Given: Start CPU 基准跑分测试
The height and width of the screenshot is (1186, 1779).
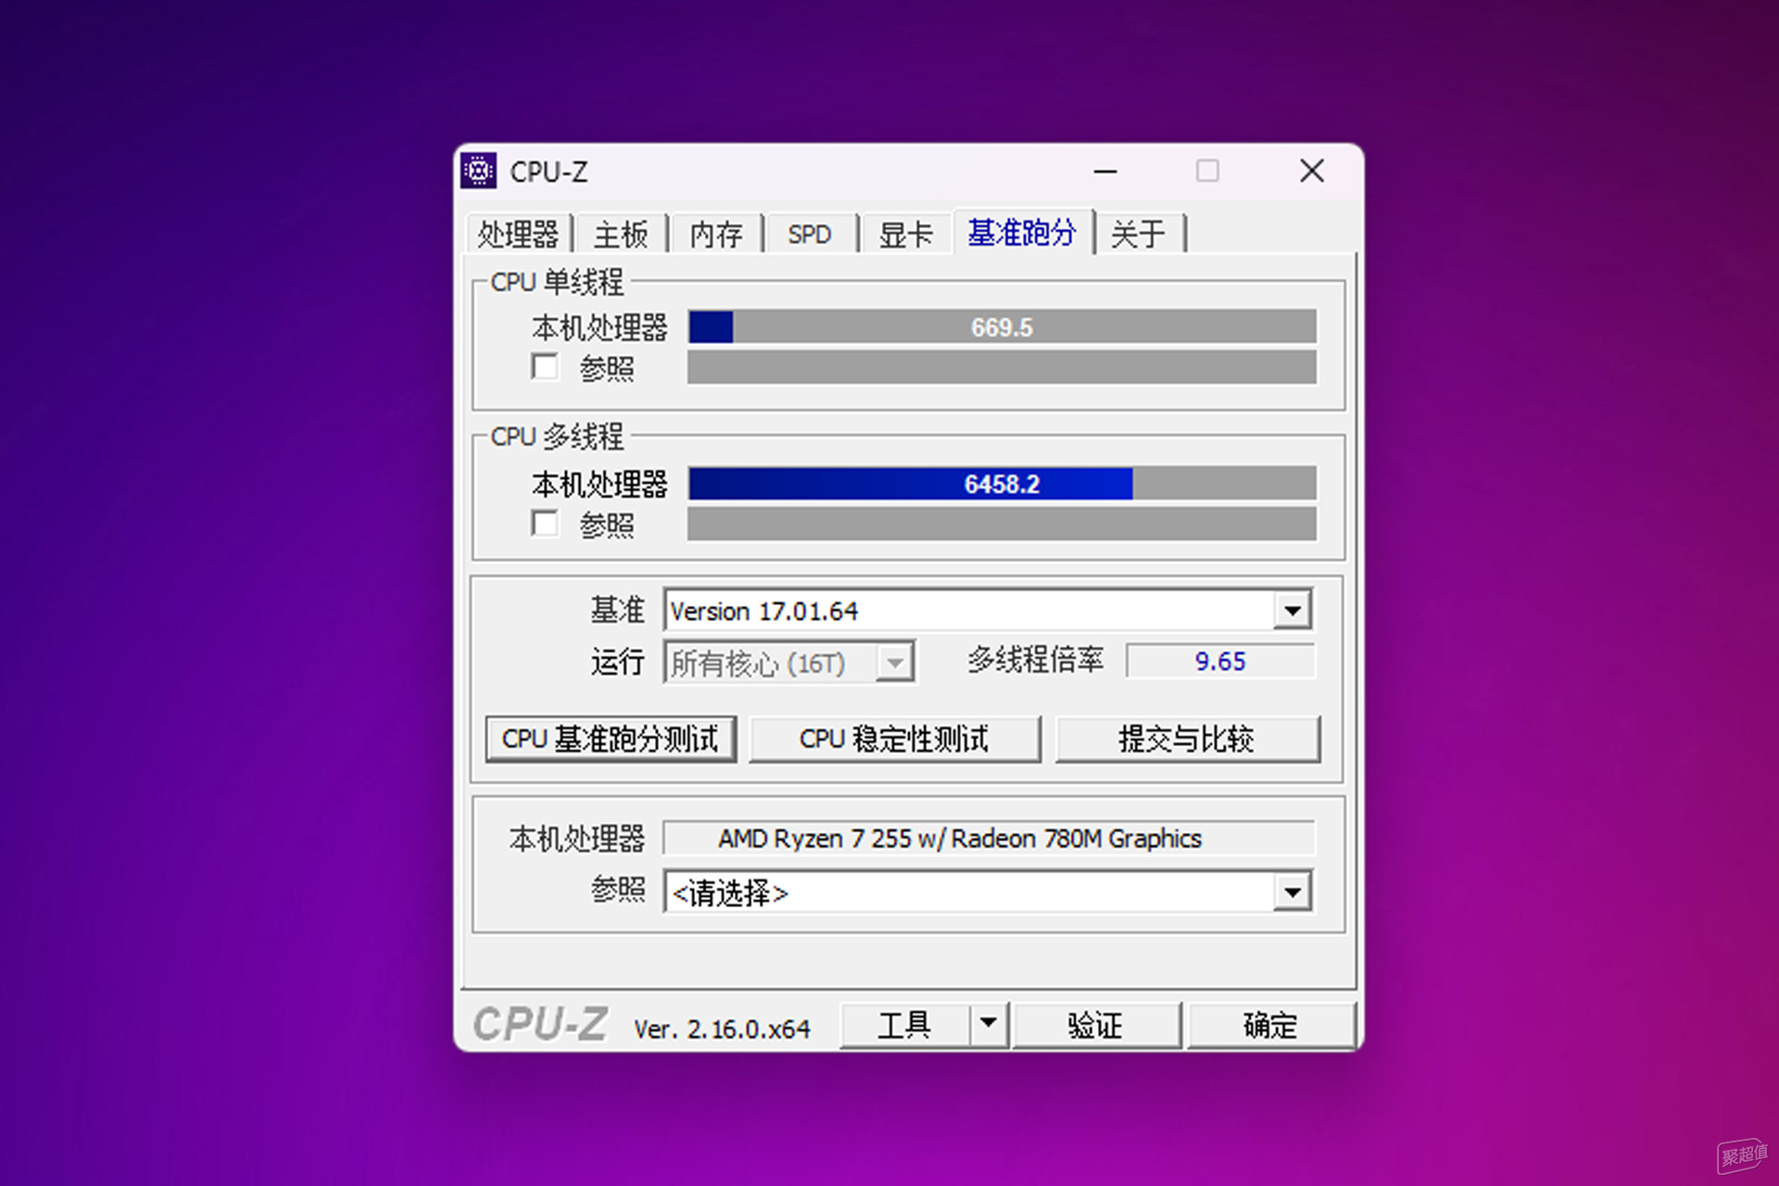Looking at the screenshot, I should [611, 739].
